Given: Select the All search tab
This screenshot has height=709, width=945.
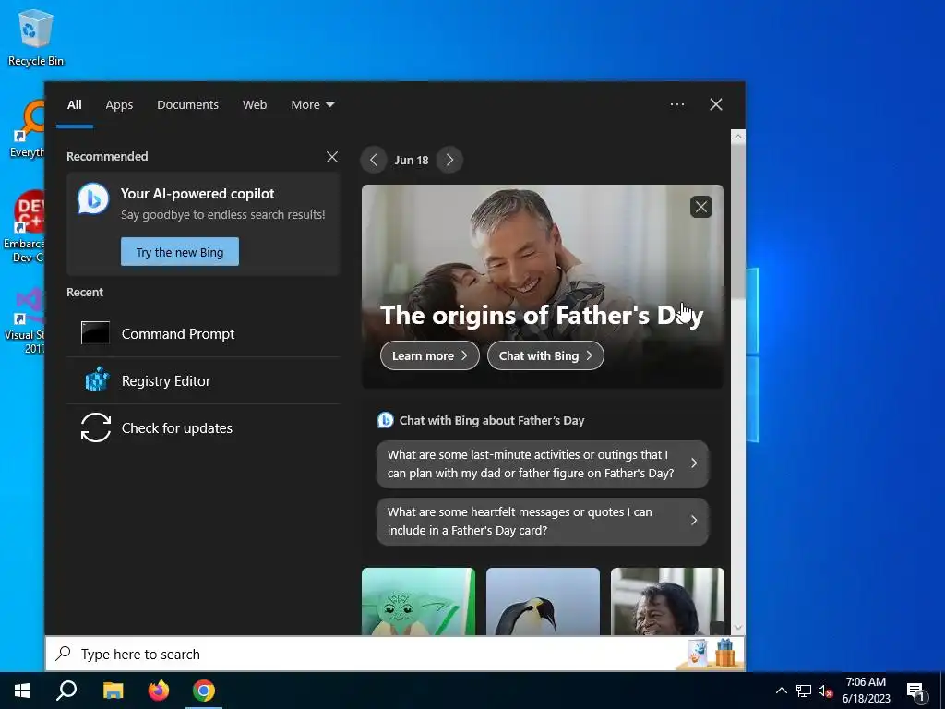Looking at the screenshot, I should point(74,104).
